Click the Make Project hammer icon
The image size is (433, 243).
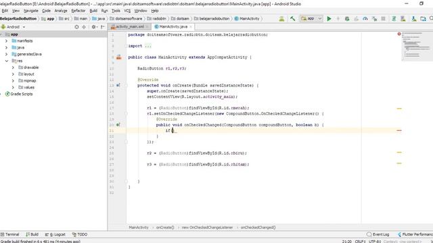pyautogui.click(x=292, y=19)
